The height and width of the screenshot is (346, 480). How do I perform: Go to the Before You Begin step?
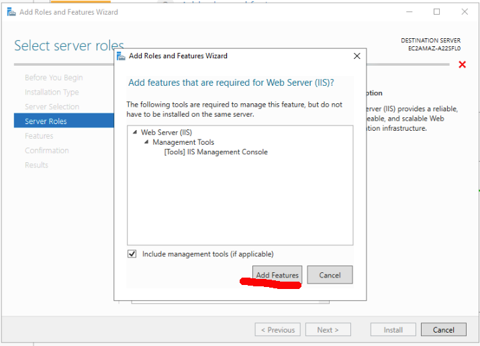coord(54,78)
